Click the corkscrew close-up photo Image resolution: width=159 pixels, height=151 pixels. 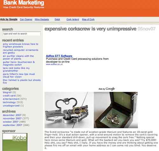[69, 110]
